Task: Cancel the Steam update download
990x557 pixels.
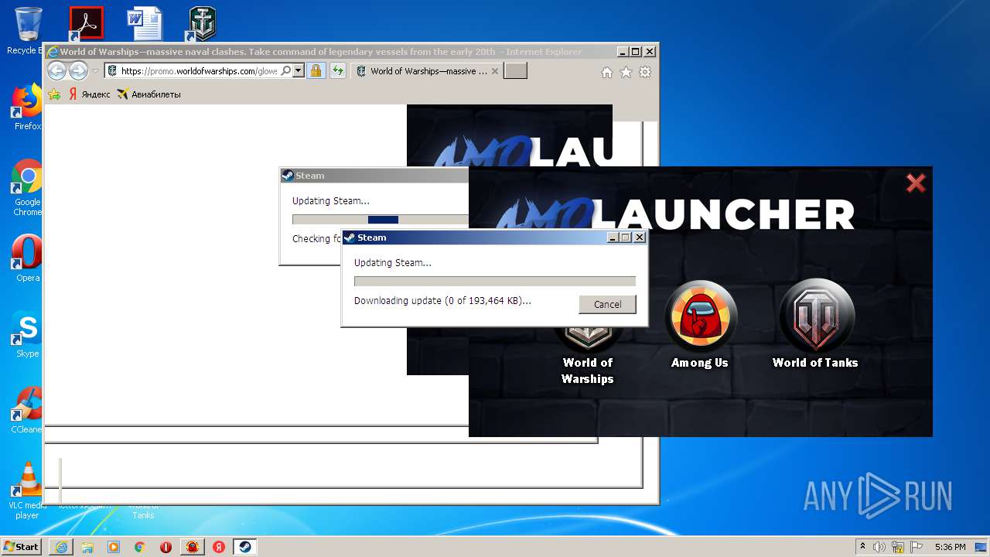Action: click(x=607, y=304)
